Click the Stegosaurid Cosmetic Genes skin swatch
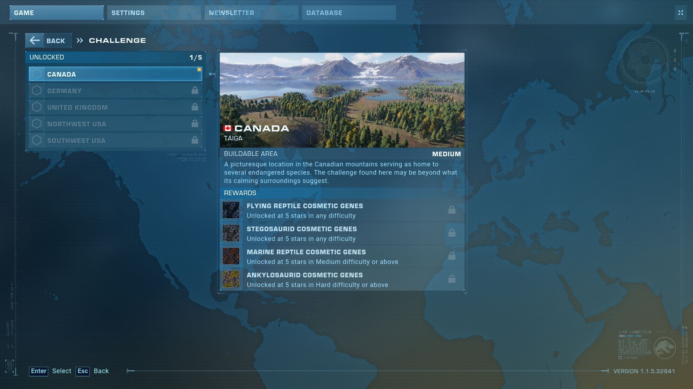Image resolution: width=693 pixels, height=389 pixels. click(x=231, y=233)
